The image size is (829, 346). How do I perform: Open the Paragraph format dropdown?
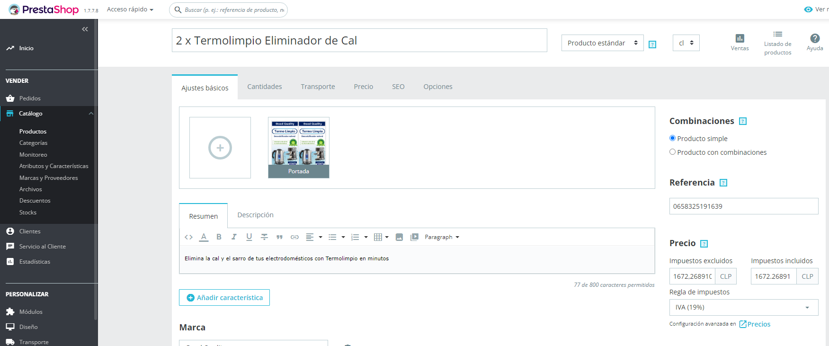click(x=442, y=237)
